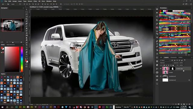
Task: Open the Windows Start button
Action: pos(2,107)
